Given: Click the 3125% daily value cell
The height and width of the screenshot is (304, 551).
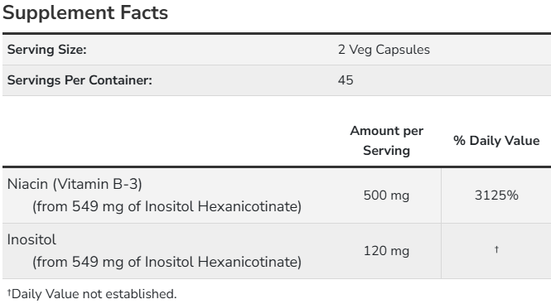Looking at the screenshot, I should (496, 195).
